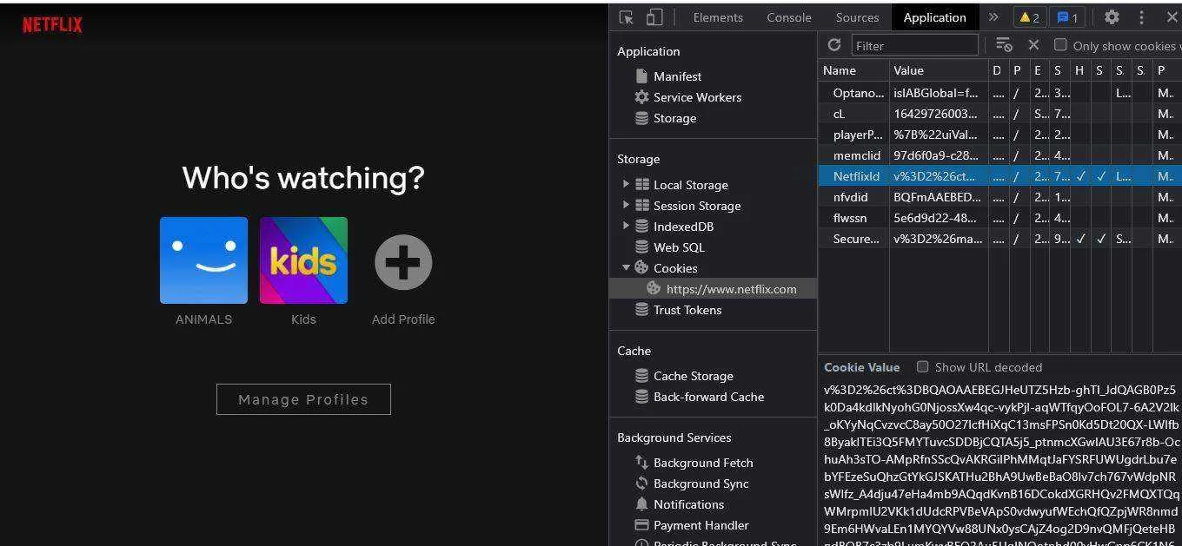Click the Session Storage label

point(697,206)
